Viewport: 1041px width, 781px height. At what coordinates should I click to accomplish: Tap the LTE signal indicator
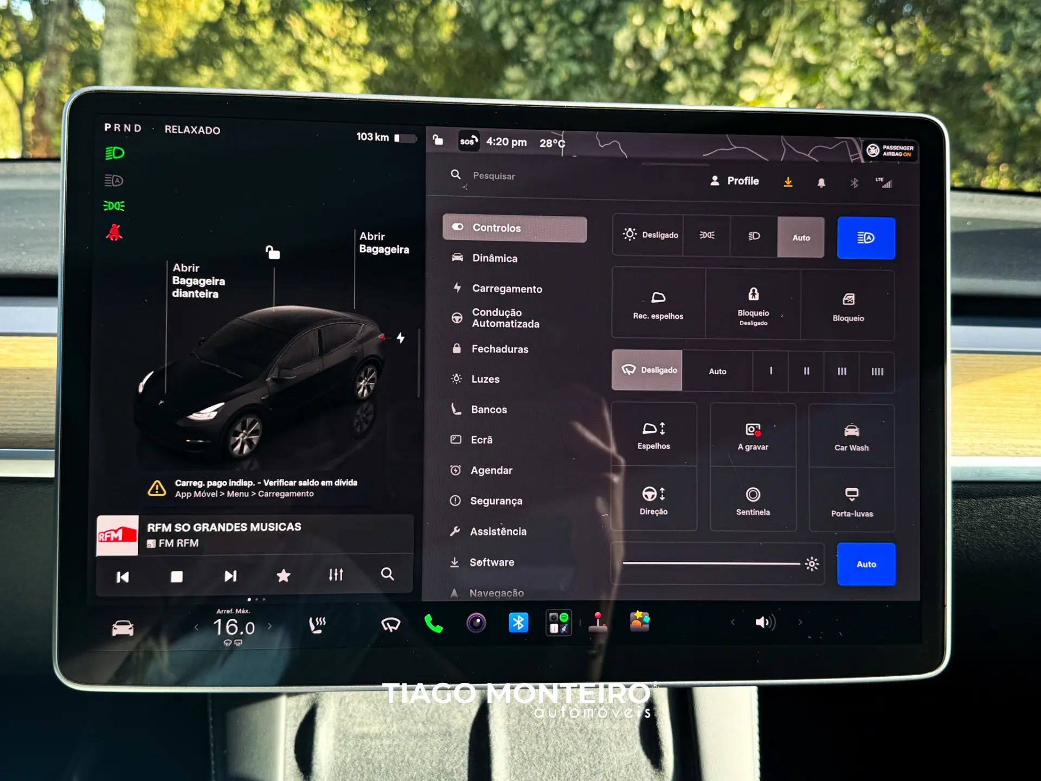pyautogui.click(x=884, y=183)
